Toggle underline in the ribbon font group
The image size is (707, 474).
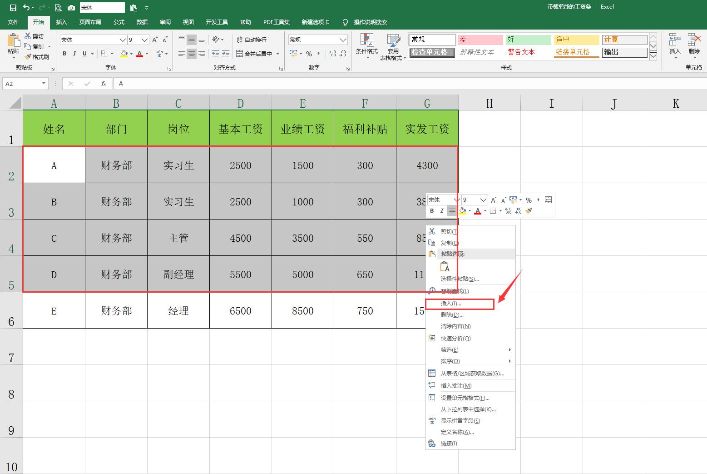click(84, 54)
